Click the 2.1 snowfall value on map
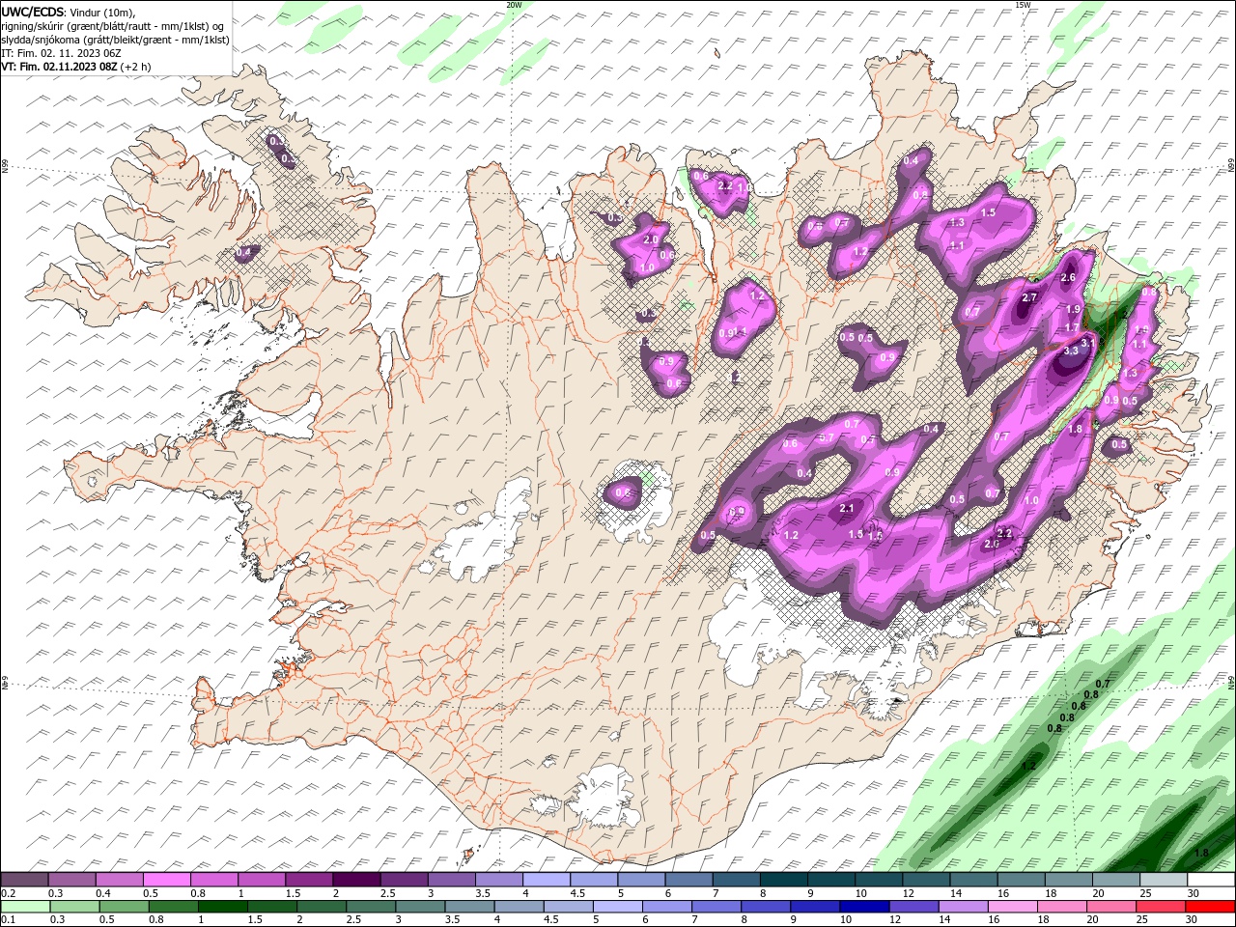1236x927 pixels. point(848,508)
